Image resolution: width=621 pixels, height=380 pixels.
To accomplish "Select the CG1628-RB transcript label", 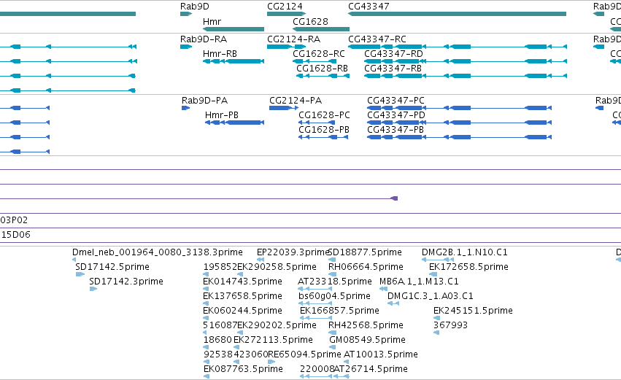I will click(322, 69).
